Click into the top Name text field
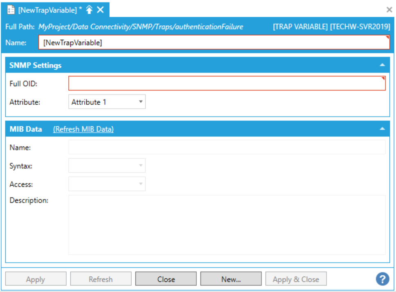396x292 pixels. [214, 43]
